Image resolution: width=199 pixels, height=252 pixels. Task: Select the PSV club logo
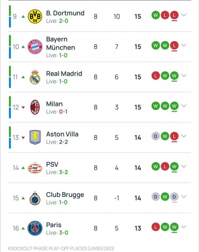point(35,168)
